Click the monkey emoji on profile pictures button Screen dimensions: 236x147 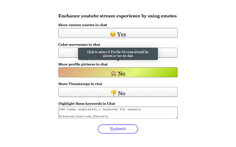pyautogui.click(x=114, y=73)
